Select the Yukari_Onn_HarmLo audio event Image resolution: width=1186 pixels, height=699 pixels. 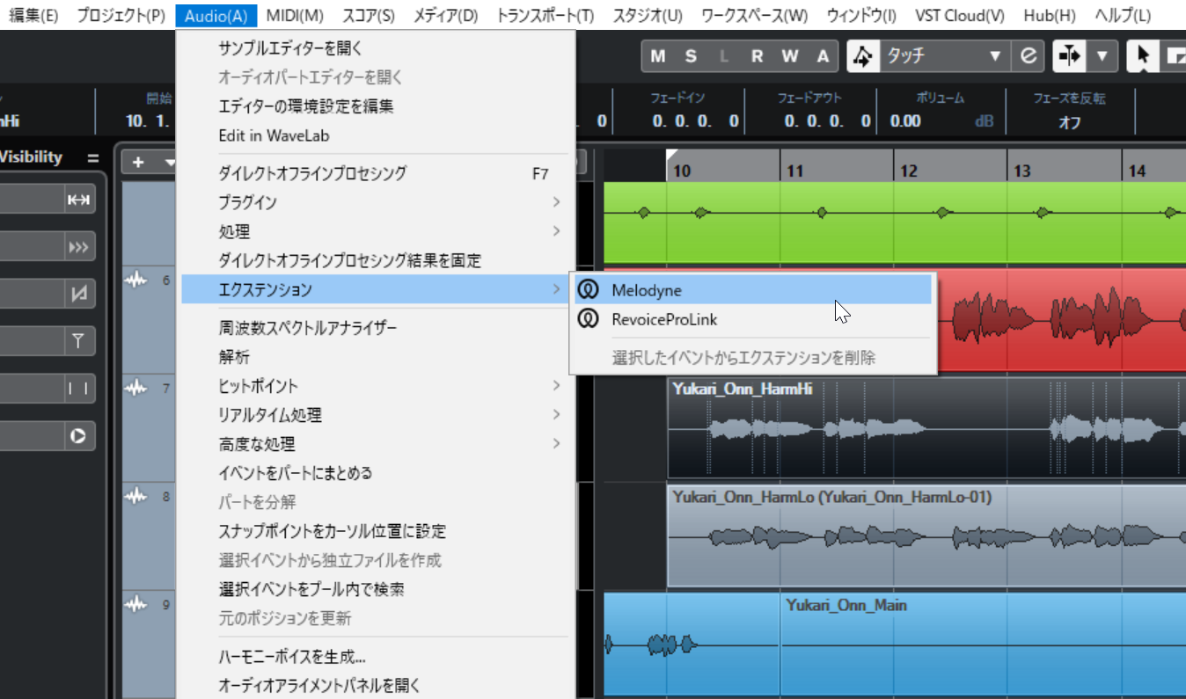coord(926,535)
